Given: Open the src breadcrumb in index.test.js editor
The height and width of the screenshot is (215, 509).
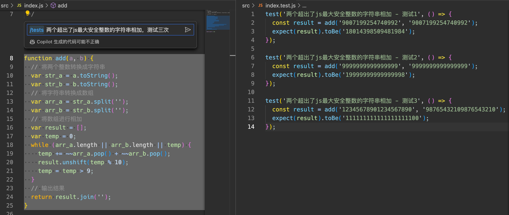Looking at the screenshot, I should coord(246,5).
